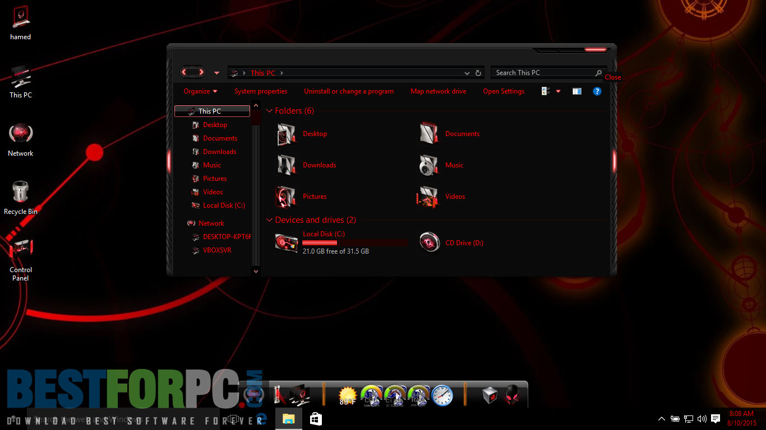Select Recycle Bin desktop icon
Viewport: 766px width, 430px height.
tap(21, 198)
